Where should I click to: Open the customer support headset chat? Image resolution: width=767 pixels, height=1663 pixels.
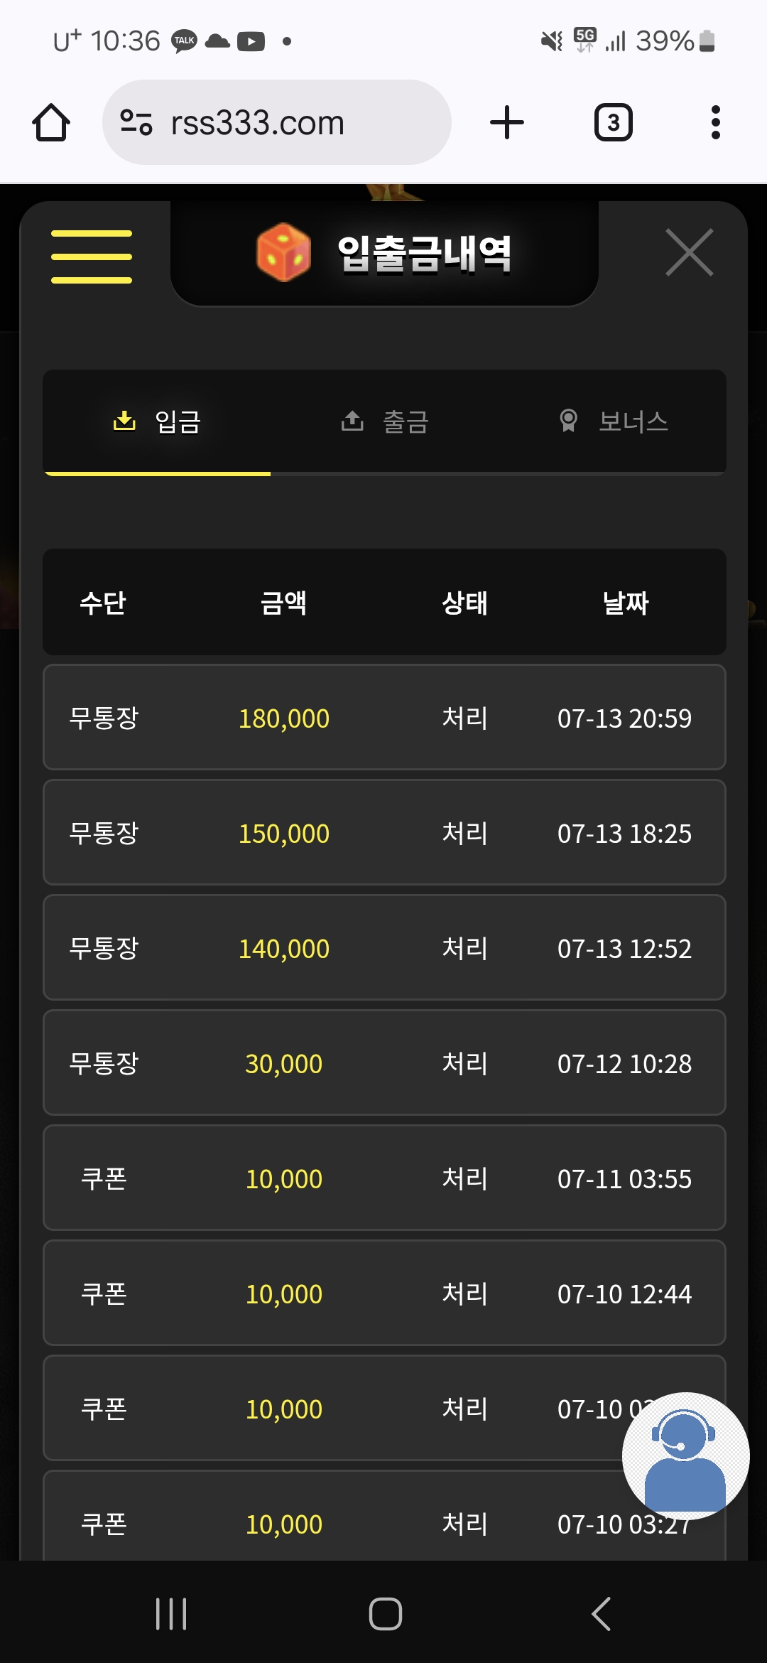click(685, 1455)
